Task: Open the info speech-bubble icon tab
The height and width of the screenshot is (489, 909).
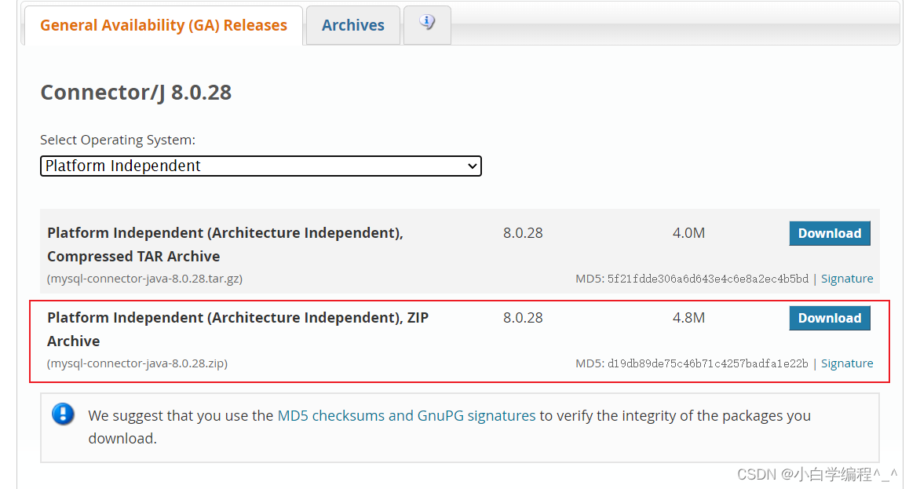Action: (x=427, y=24)
